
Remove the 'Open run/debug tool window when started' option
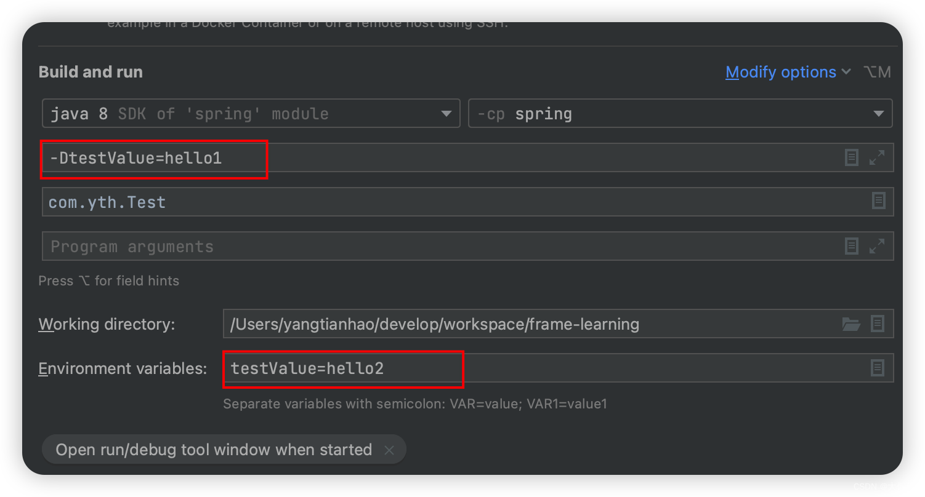[x=389, y=450]
